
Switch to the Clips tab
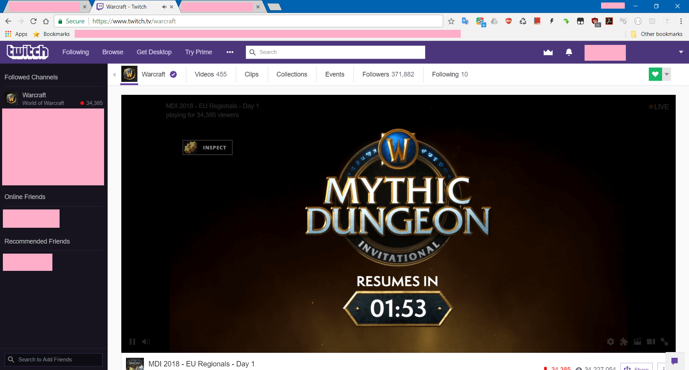point(252,74)
